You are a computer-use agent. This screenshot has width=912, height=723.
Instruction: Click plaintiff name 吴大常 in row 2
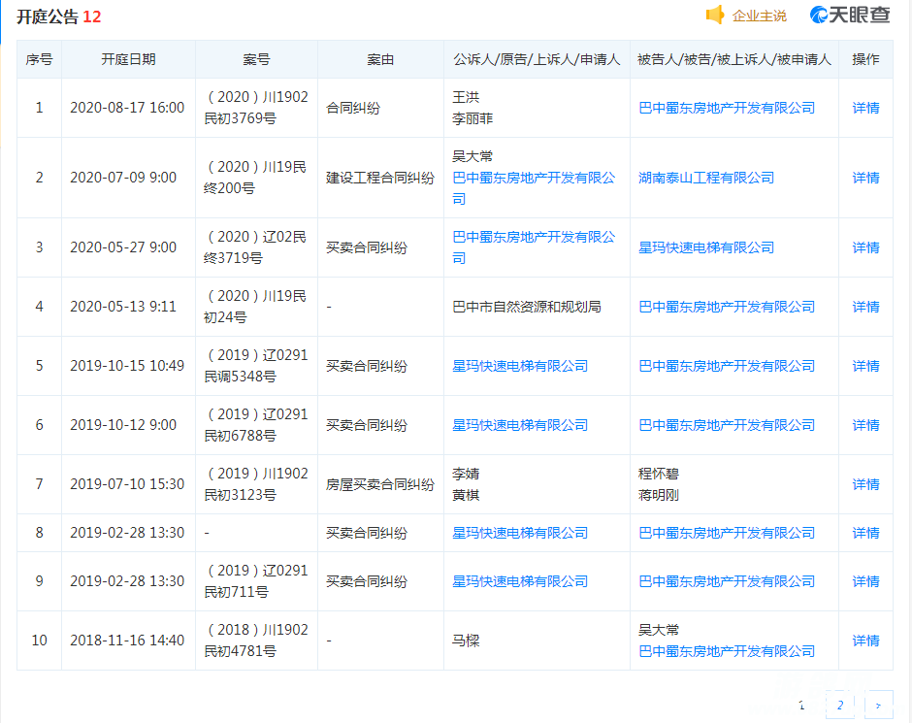[472, 156]
